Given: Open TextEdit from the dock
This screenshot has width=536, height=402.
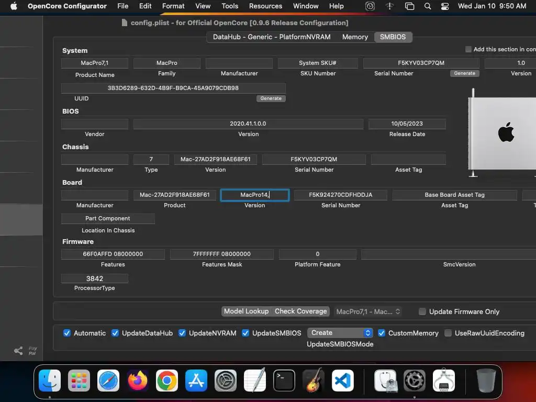Looking at the screenshot, I should tap(255, 381).
